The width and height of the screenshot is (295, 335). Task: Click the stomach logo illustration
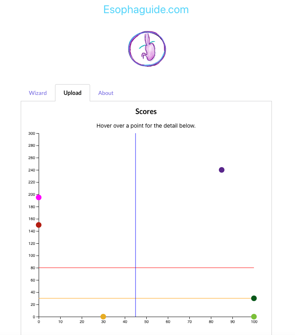pyautogui.click(x=147, y=49)
